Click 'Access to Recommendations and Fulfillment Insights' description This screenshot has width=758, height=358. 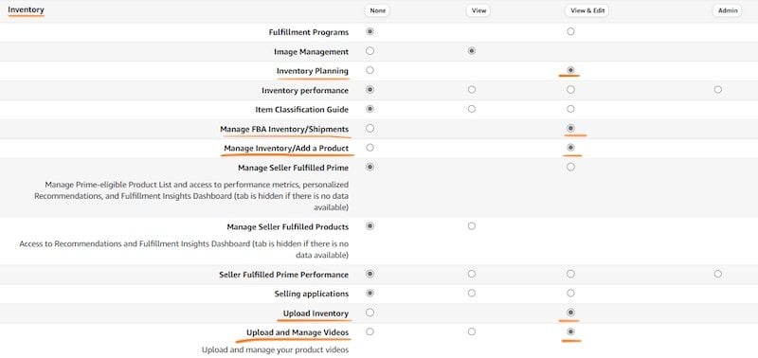(184, 249)
